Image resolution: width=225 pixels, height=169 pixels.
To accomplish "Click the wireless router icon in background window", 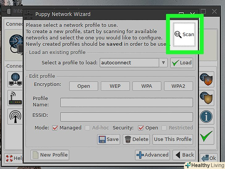I will click(15, 98).
